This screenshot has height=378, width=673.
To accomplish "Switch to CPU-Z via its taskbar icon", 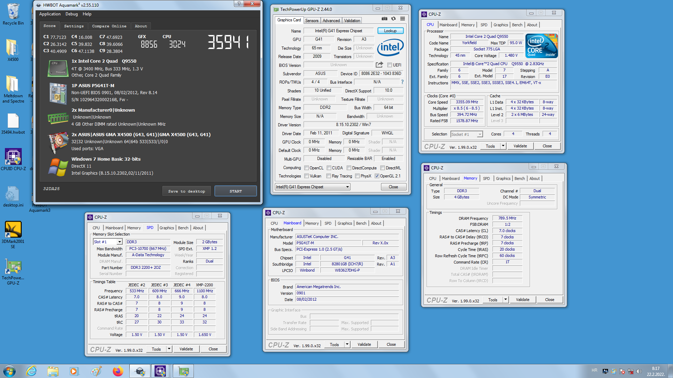I will 160,371.
